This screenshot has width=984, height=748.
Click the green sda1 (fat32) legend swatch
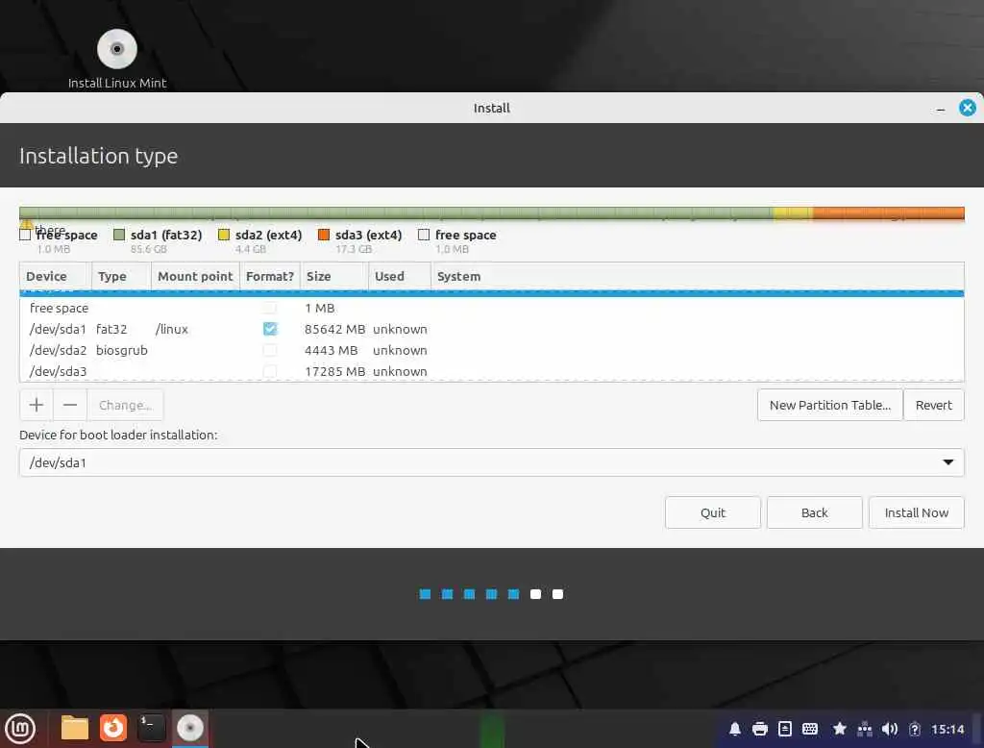[119, 235]
